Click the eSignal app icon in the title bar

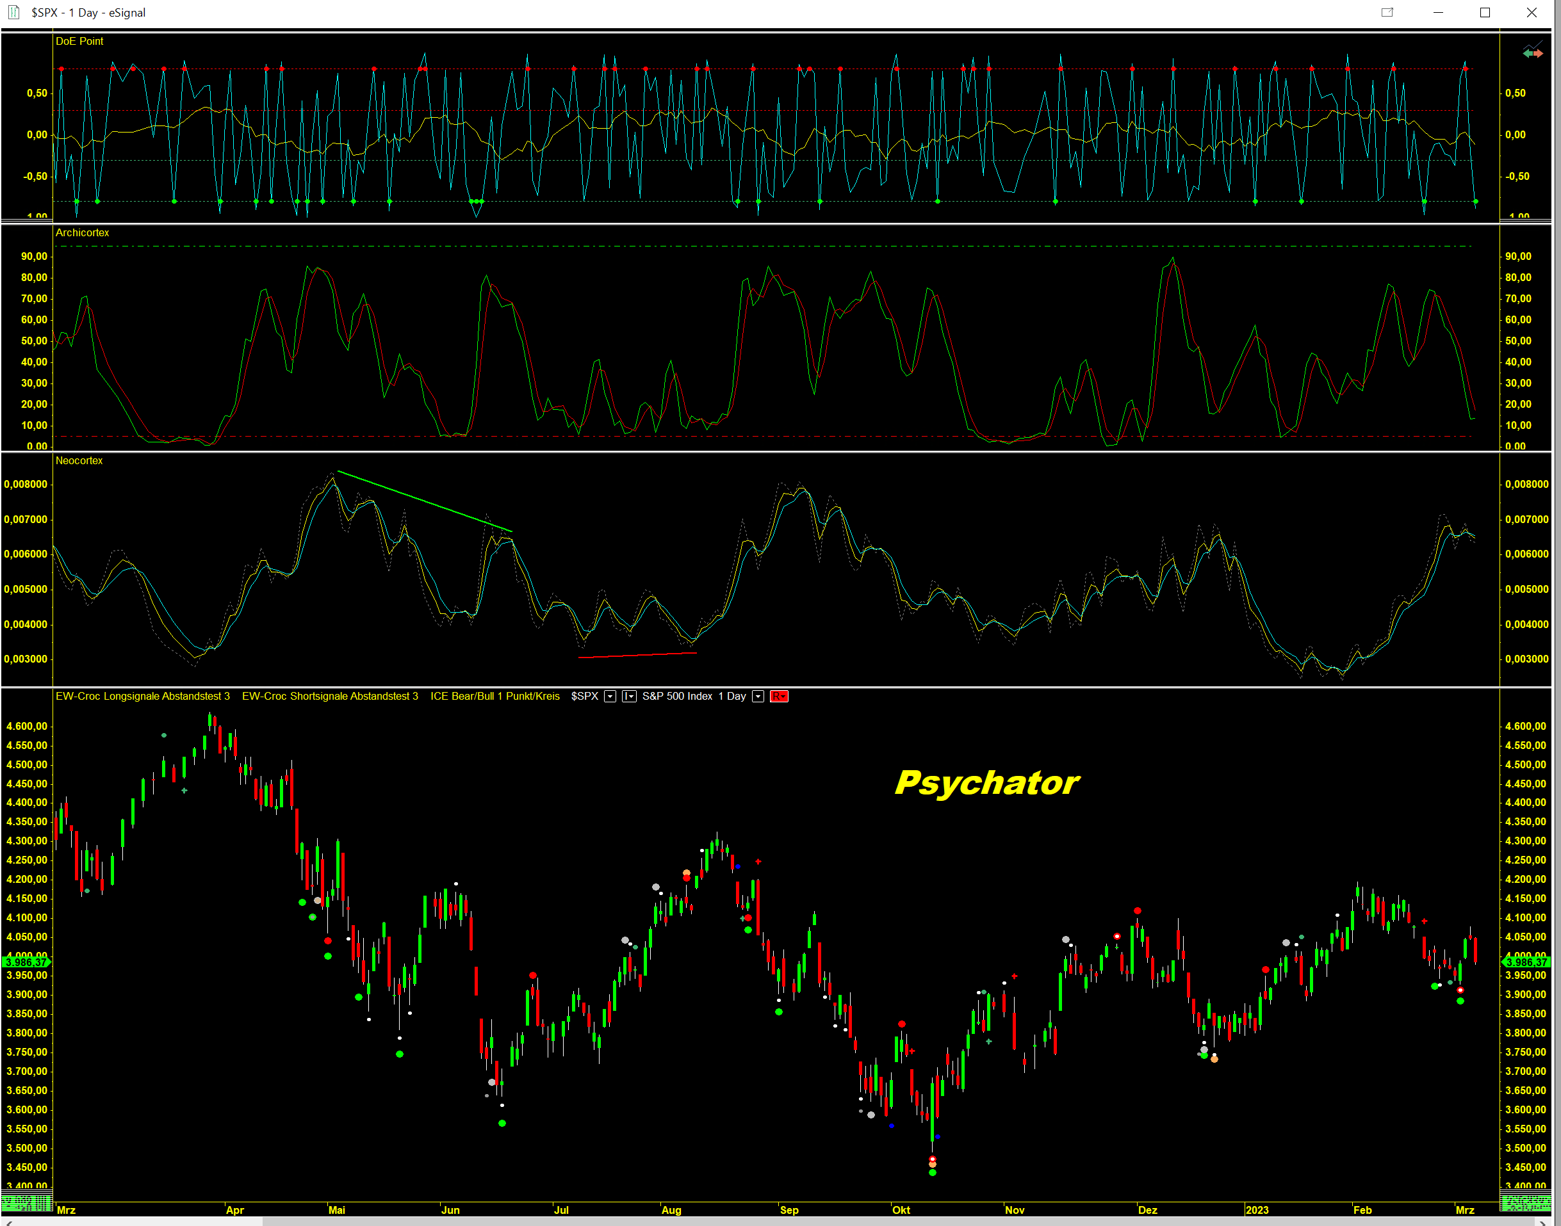[x=13, y=12]
